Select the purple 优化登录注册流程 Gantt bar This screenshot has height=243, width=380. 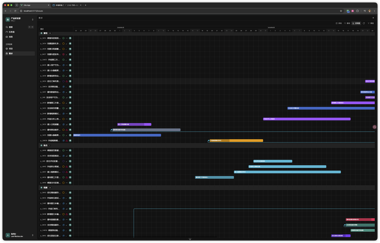click(341, 236)
